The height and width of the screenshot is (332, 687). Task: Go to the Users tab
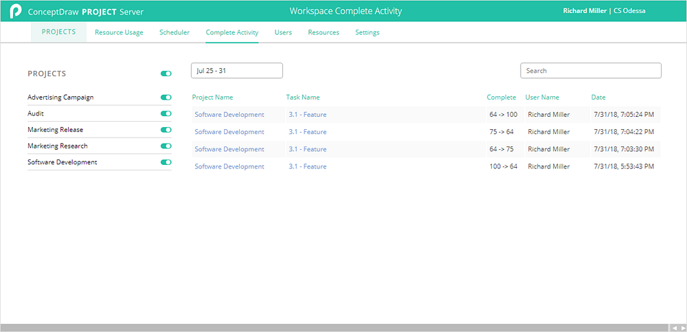click(x=283, y=32)
